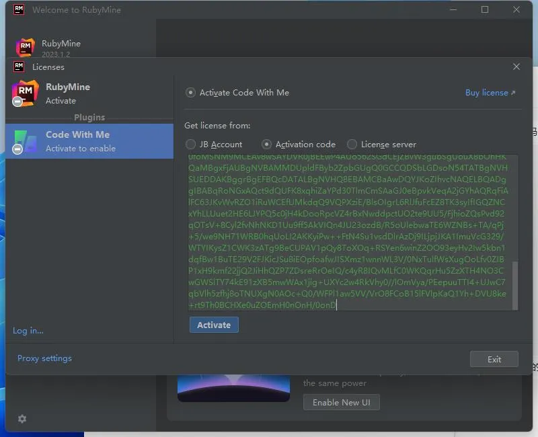The image size is (538, 437).
Task: Click the Exit button
Action: click(494, 359)
